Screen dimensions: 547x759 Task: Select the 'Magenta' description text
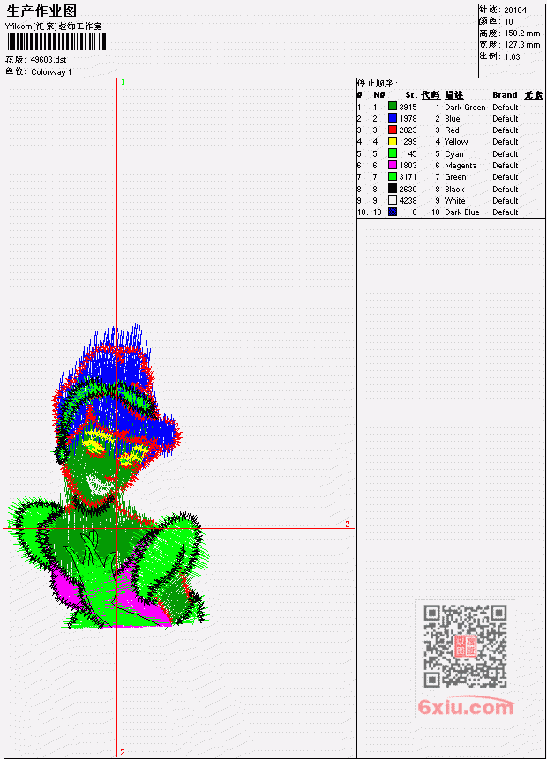[461, 166]
